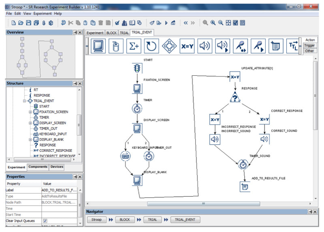Click the Run experiment play arrow icon
The image size is (324, 232).
(166, 23)
